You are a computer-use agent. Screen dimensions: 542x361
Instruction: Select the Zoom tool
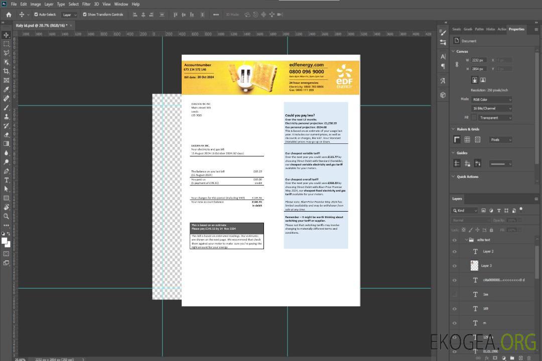(6, 217)
